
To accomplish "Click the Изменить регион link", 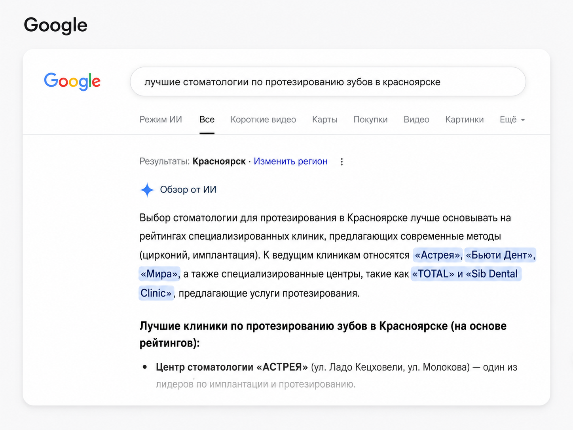I will pos(290,162).
